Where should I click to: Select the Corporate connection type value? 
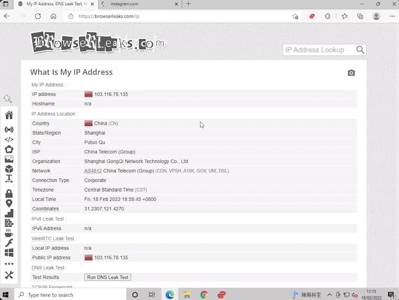click(x=95, y=180)
